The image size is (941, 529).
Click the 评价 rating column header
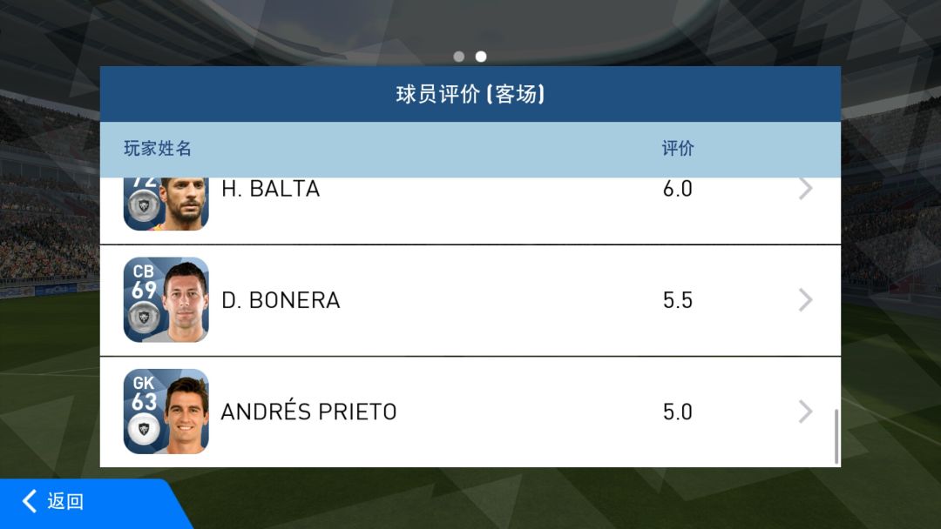pyautogui.click(x=678, y=148)
